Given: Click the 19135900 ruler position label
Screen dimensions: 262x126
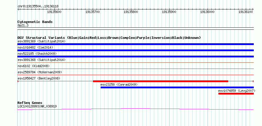Looking at the screenshot, I should [169, 12].
